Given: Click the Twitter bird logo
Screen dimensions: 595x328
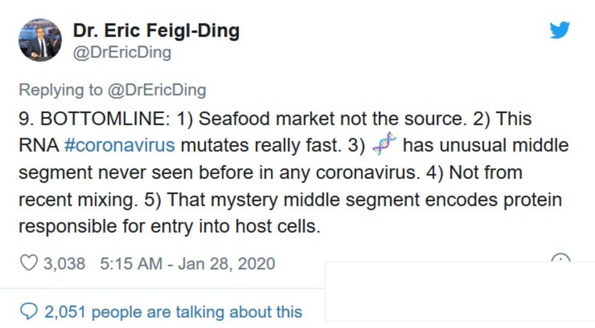Looking at the screenshot, I should (x=559, y=30).
